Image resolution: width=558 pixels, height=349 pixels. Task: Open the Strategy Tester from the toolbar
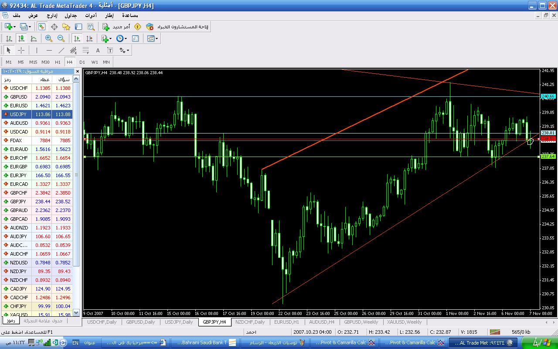click(90, 27)
